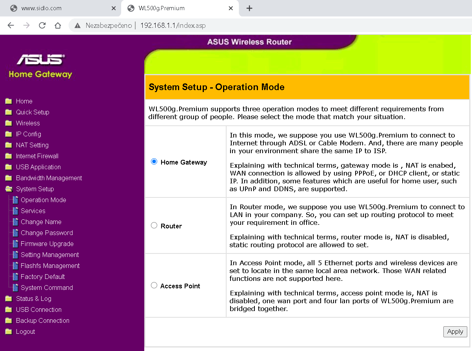This screenshot has width=472, height=351.
Task: Click the folder icon beside NAT Setting
Action: [x=8, y=145]
